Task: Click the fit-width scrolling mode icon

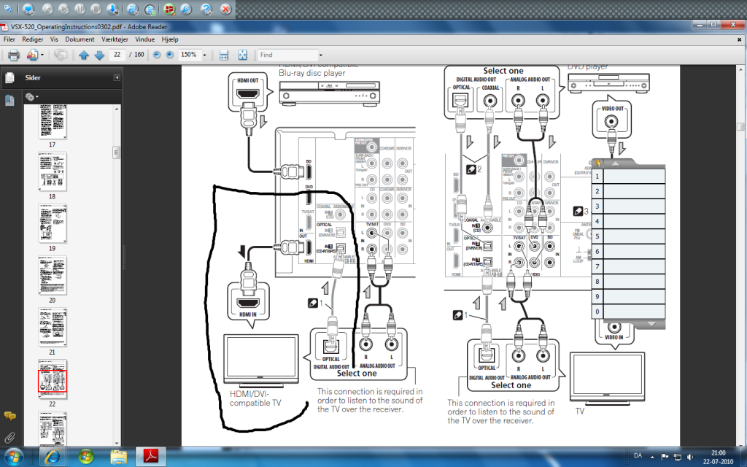Action: click(x=224, y=55)
